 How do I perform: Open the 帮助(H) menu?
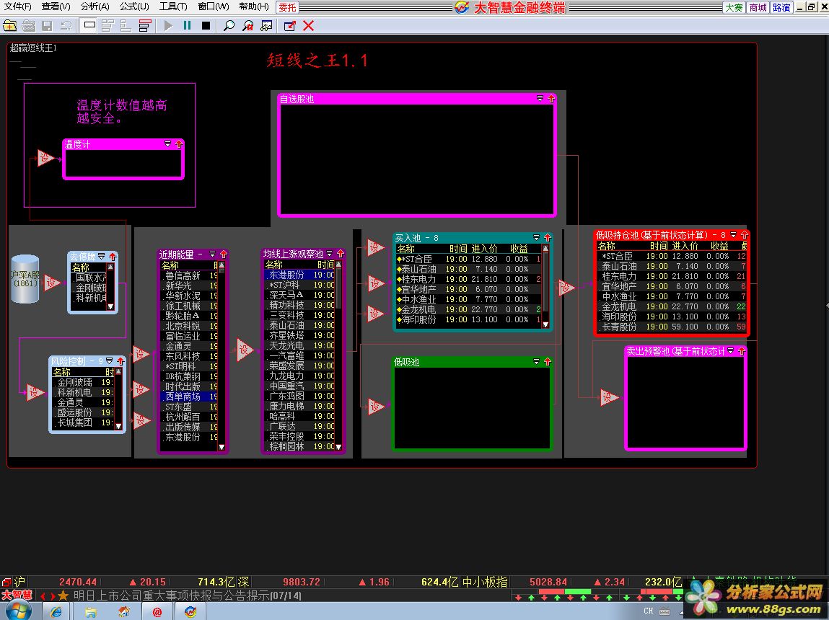[254, 6]
